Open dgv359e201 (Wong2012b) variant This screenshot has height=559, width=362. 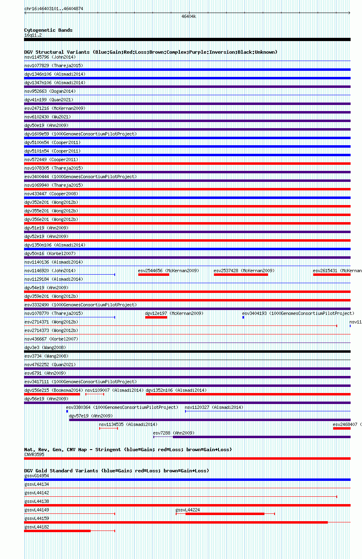click(51, 296)
